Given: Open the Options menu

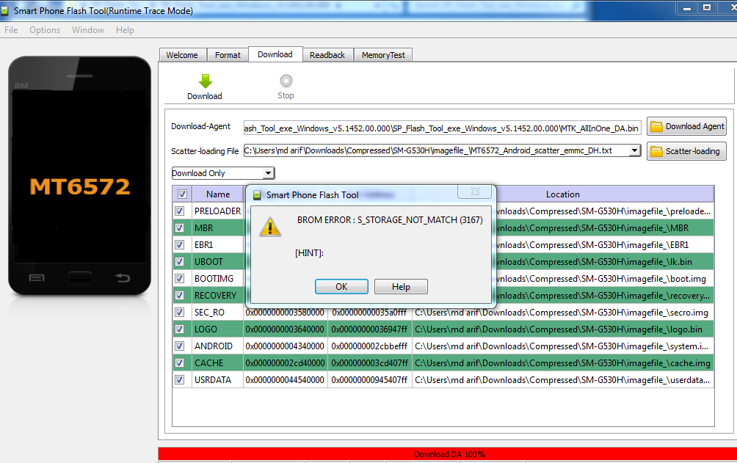Looking at the screenshot, I should [45, 30].
